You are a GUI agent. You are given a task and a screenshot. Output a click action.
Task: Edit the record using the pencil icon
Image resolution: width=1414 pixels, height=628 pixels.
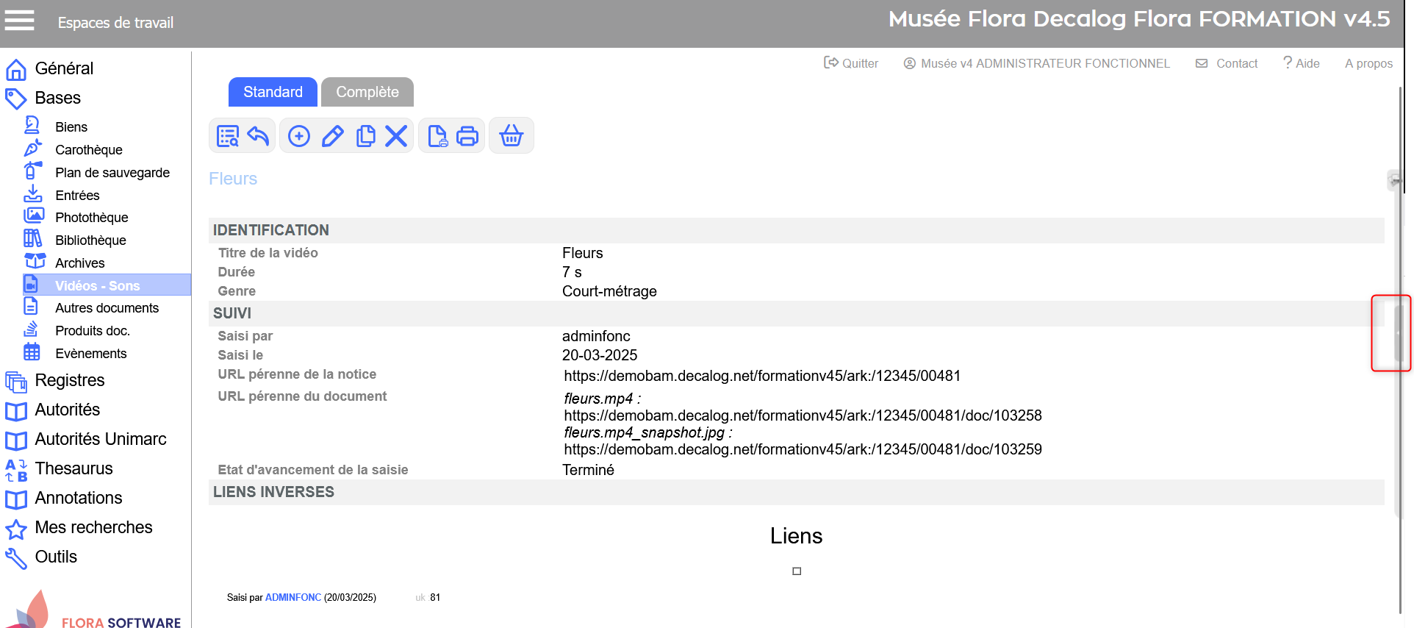point(332,136)
